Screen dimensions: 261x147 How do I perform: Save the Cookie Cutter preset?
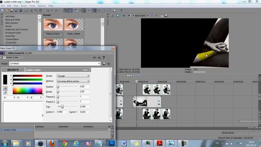[x=104, y=64]
